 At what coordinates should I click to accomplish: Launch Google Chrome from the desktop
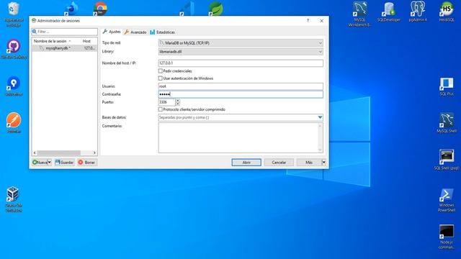101,9
